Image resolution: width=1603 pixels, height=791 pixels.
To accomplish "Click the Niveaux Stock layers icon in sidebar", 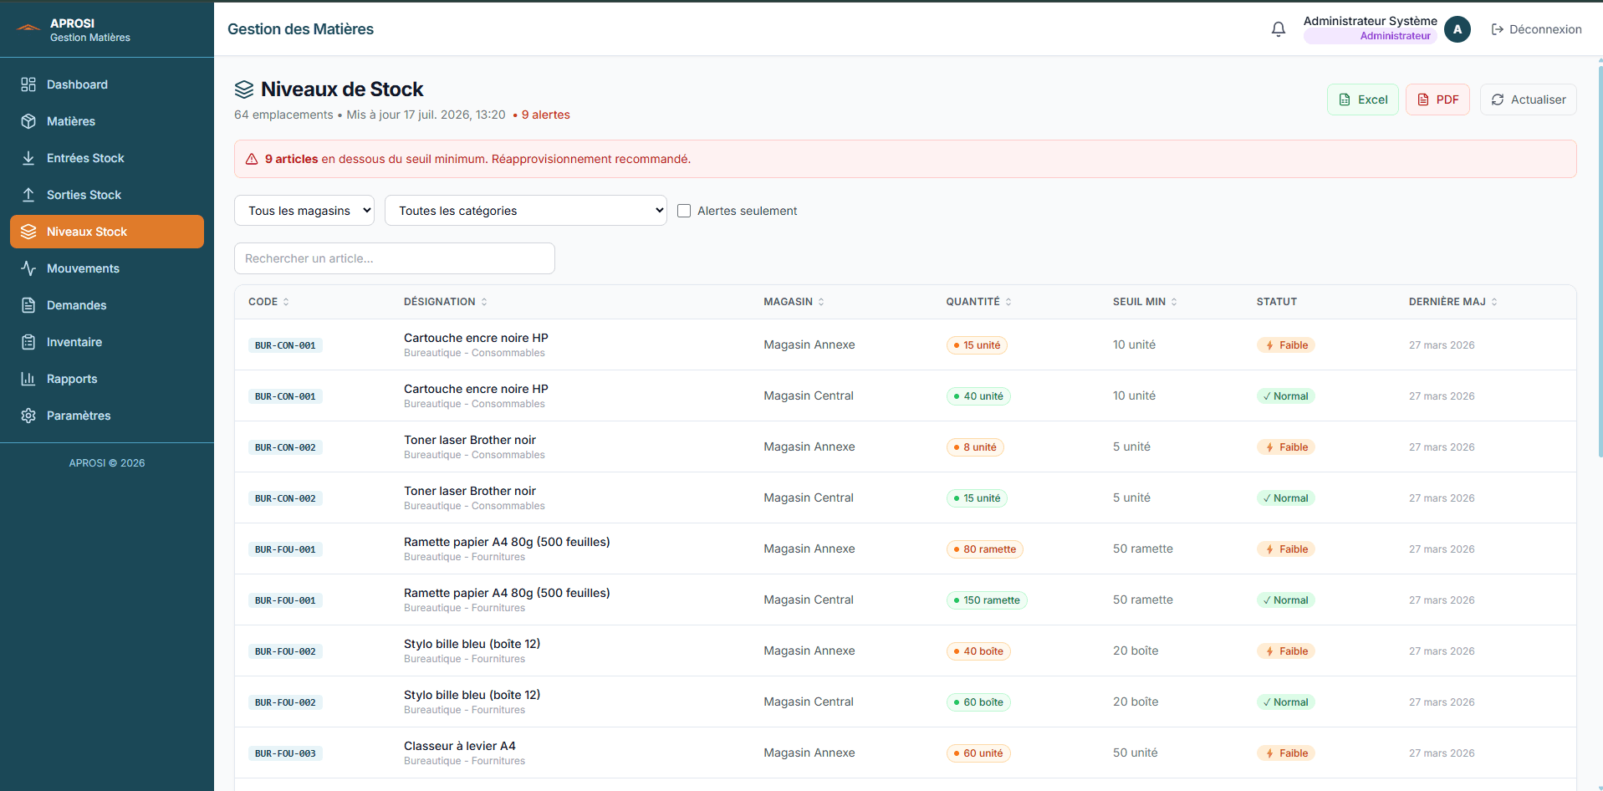I will [28, 232].
